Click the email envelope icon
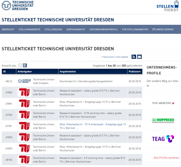Viewport: 181px width, 167px height. coord(139,57)
